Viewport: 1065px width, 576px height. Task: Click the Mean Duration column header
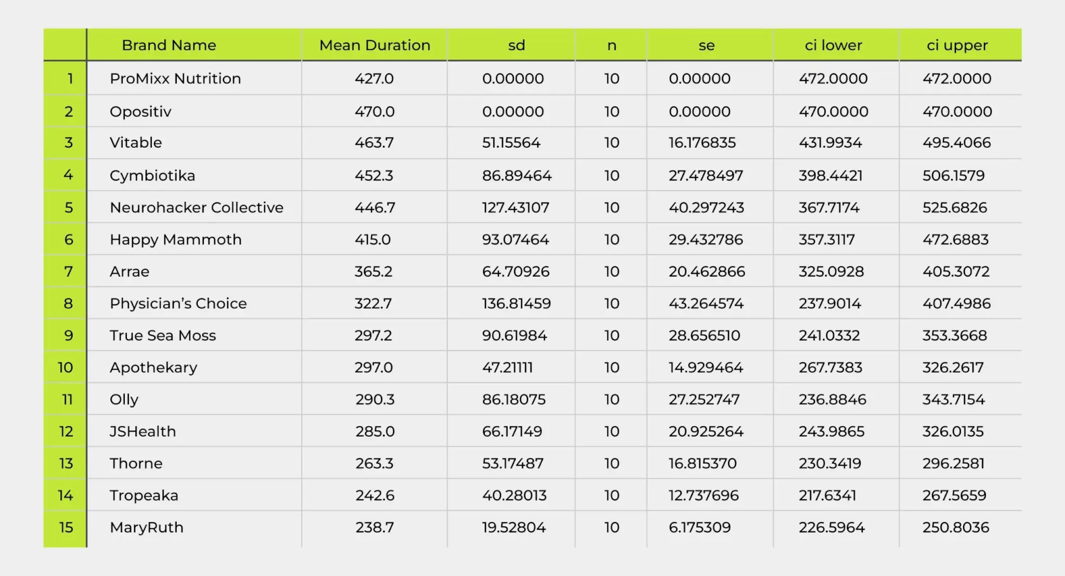click(374, 45)
